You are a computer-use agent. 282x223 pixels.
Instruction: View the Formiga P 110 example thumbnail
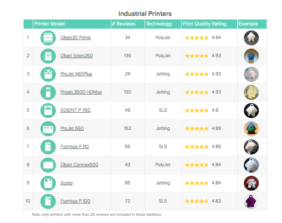coord(251,147)
